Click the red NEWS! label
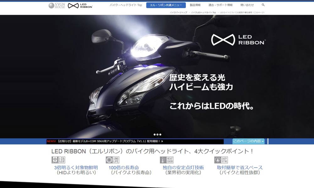Image resolution: width=314 pixels, height=188 pixels. click(x=51, y=141)
